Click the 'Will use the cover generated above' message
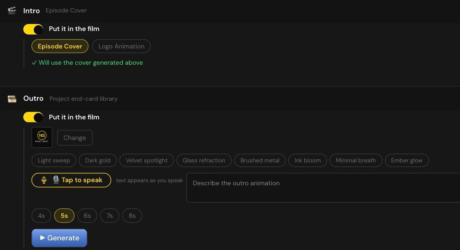The width and height of the screenshot is (460, 250). coord(87,63)
